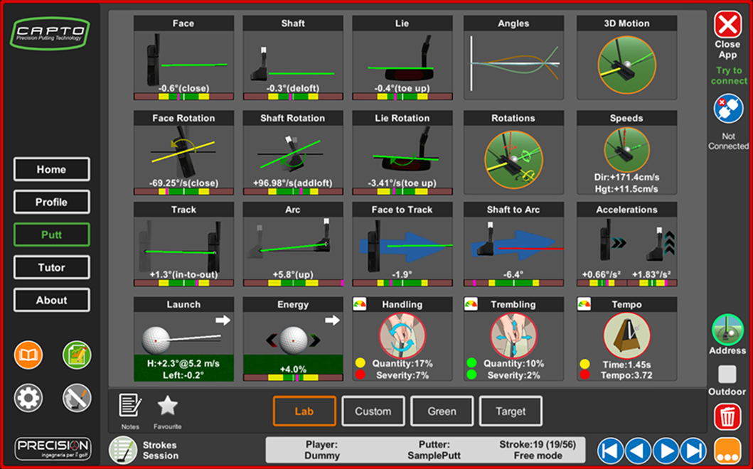Toggle the Outdoor checkbox
Screen dimensions: 753x469
[727, 374]
